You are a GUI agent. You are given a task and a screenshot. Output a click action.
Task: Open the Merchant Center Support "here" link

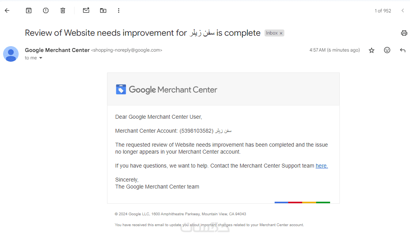click(x=322, y=166)
